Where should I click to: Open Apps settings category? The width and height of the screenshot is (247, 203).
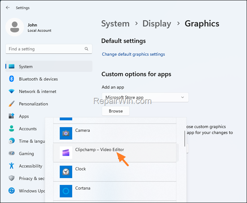[x=25, y=116]
